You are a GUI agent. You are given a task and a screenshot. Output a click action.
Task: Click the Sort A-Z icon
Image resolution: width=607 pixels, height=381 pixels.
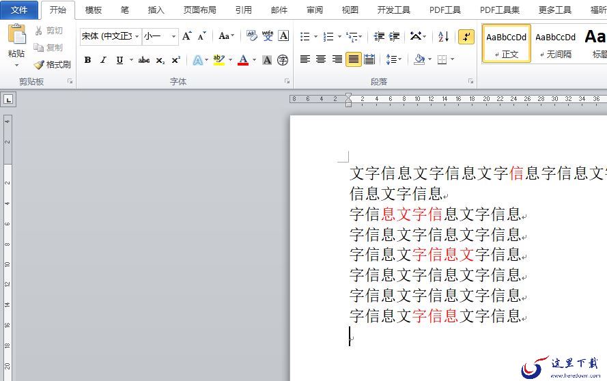(444, 36)
